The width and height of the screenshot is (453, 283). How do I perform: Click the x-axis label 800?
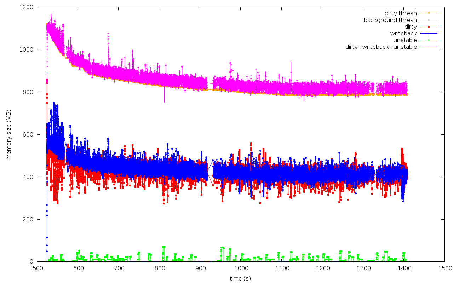[160, 268]
